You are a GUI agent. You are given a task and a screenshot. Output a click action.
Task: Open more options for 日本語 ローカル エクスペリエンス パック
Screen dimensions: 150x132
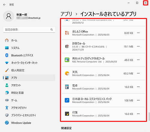click(x=138, y=100)
